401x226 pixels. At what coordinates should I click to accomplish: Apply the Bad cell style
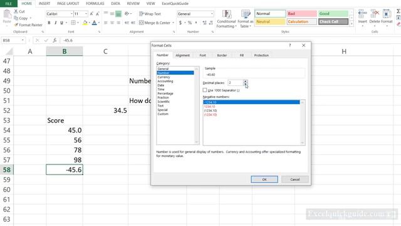tap(302, 14)
